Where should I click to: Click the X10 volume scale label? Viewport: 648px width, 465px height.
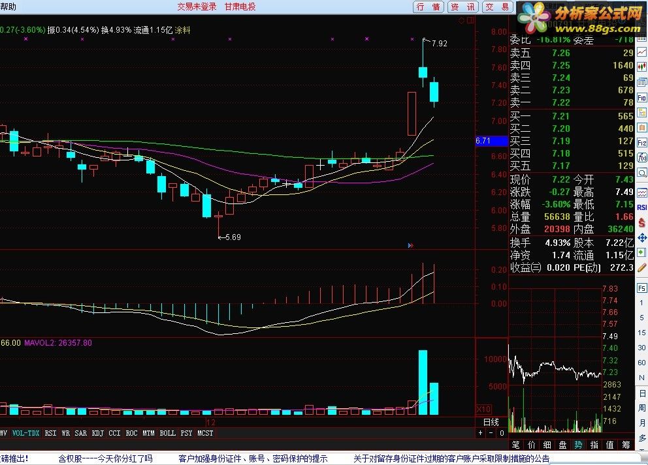(483, 410)
